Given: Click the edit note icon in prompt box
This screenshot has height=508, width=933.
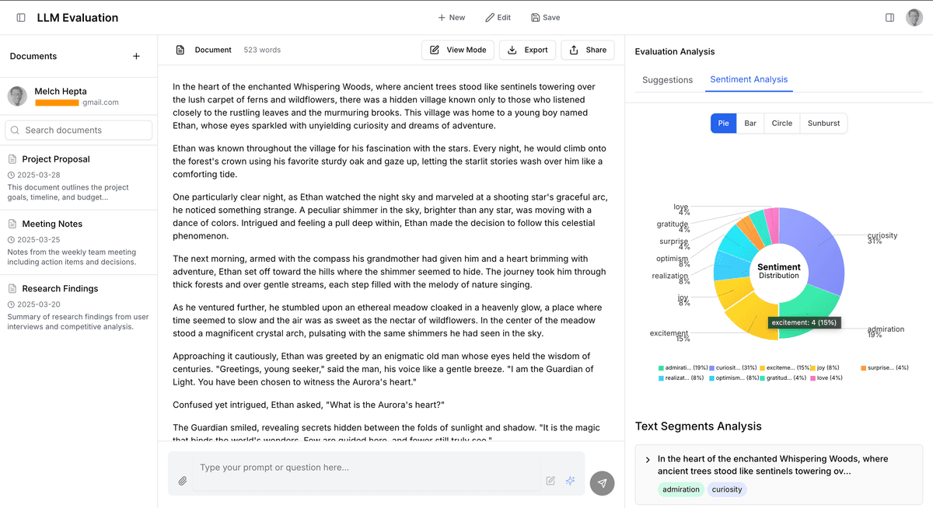Looking at the screenshot, I should [x=550, y=481].
